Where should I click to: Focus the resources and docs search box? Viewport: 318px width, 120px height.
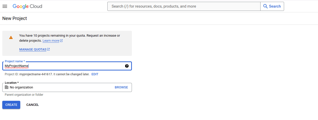click(184, 6)
